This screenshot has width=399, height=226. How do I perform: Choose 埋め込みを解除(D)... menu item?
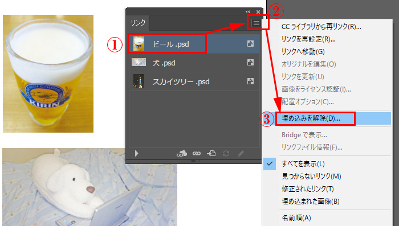point(327,118)
